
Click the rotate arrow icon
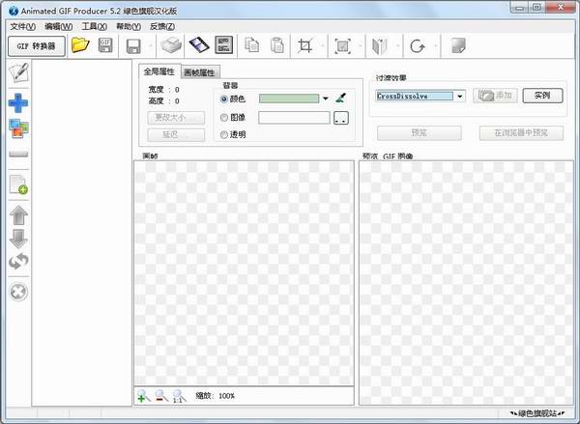tap(418, 46)
